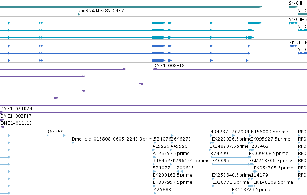Select the Sr-CIII gene label
The image size is (307, 195).
pos(295,3)
